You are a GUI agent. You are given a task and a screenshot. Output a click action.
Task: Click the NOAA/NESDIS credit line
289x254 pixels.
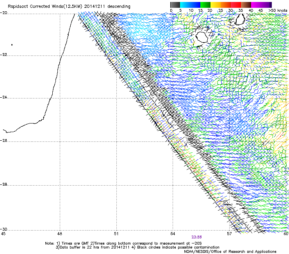click(x=230, y=252)
